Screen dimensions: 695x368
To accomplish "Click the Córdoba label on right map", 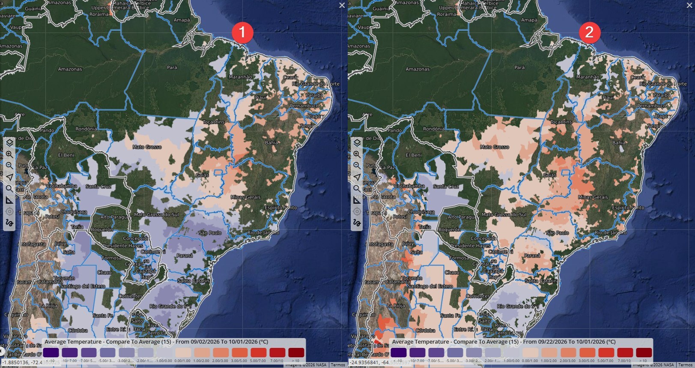I will click(426, 330).
